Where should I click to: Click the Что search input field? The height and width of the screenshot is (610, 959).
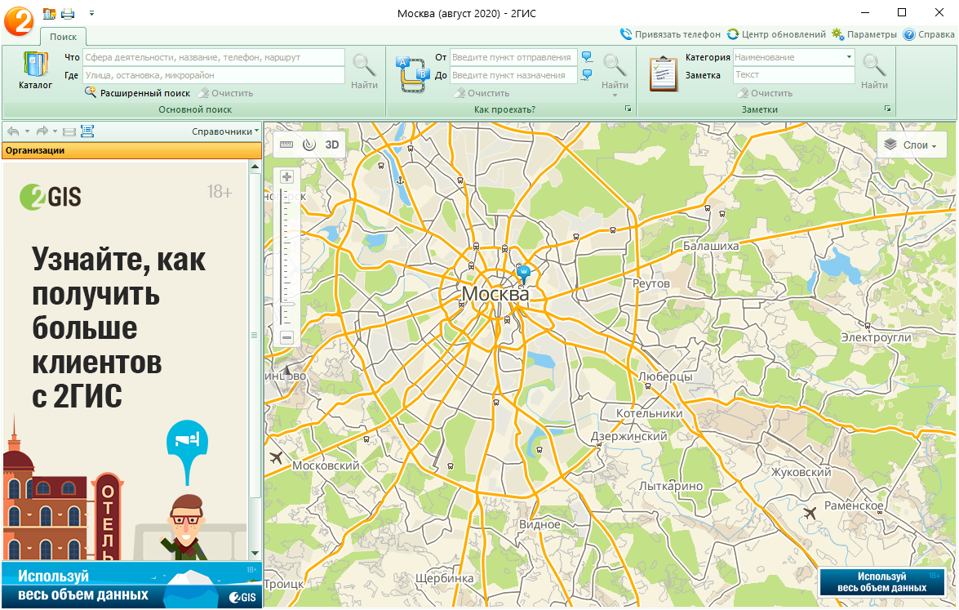(214, 57)
